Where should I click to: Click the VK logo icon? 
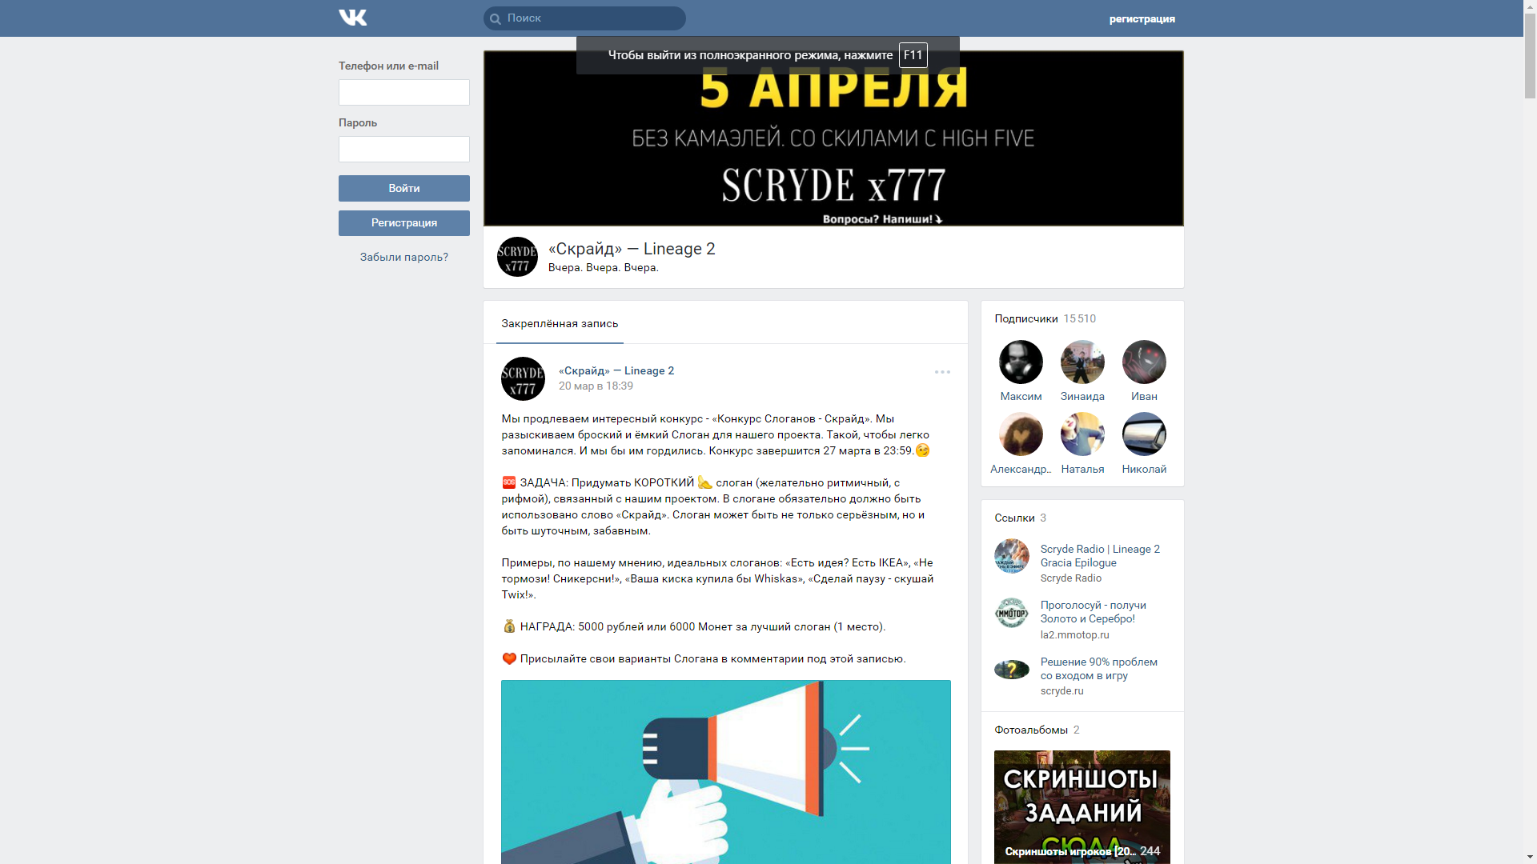point(352,18)
